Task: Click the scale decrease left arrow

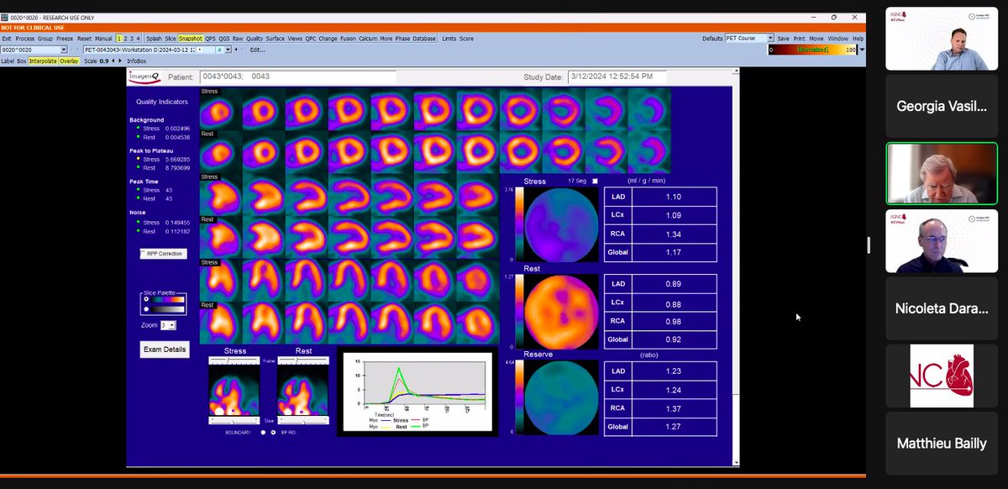Action: pos(113,60)
